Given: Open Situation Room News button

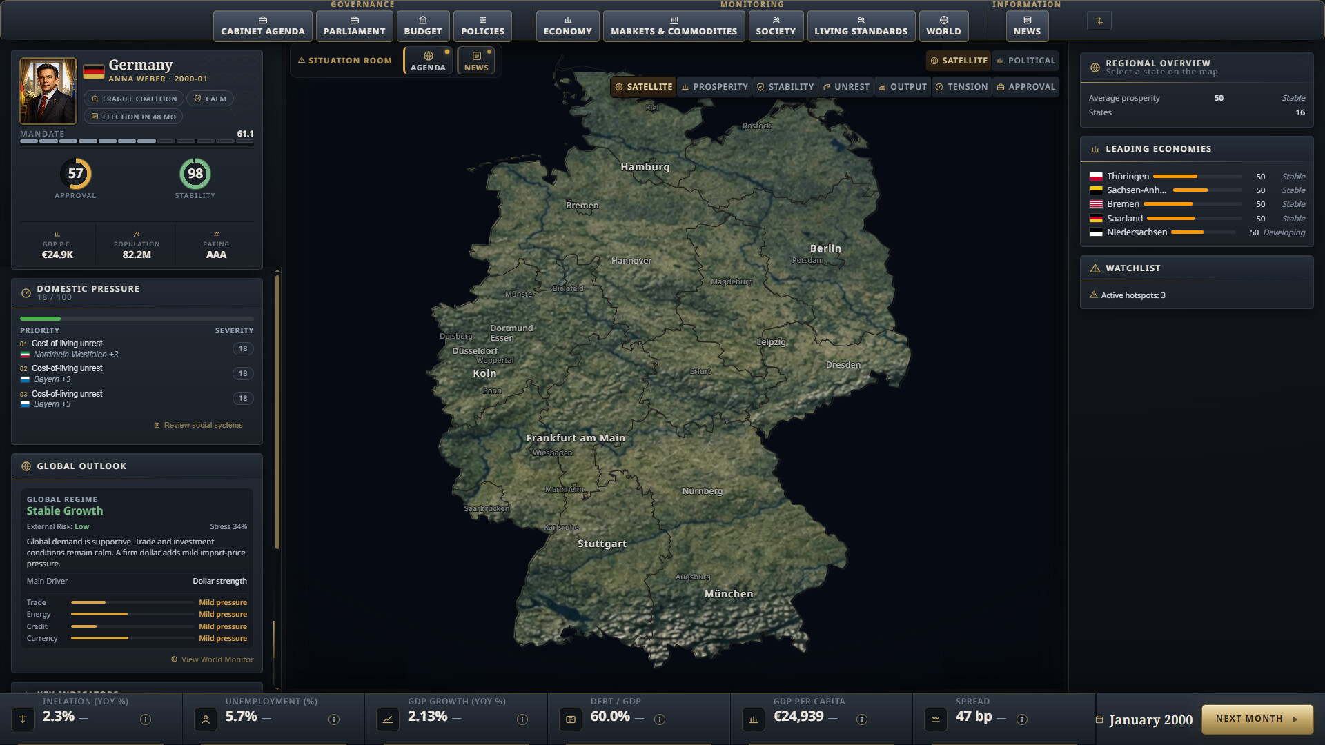Looking at the screenshot, I should point(476,61).
